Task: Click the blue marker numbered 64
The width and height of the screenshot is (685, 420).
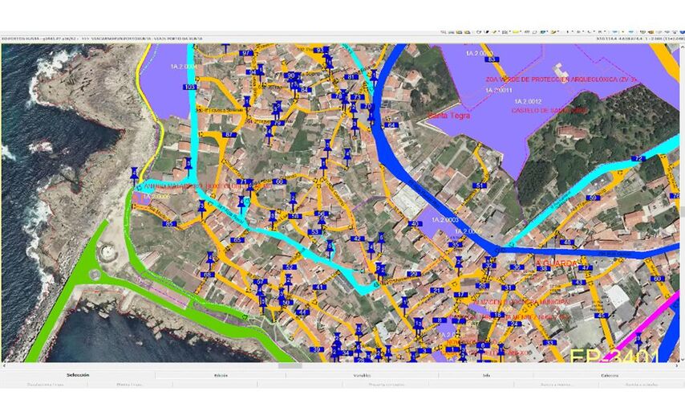Action: tap(391, 125)
